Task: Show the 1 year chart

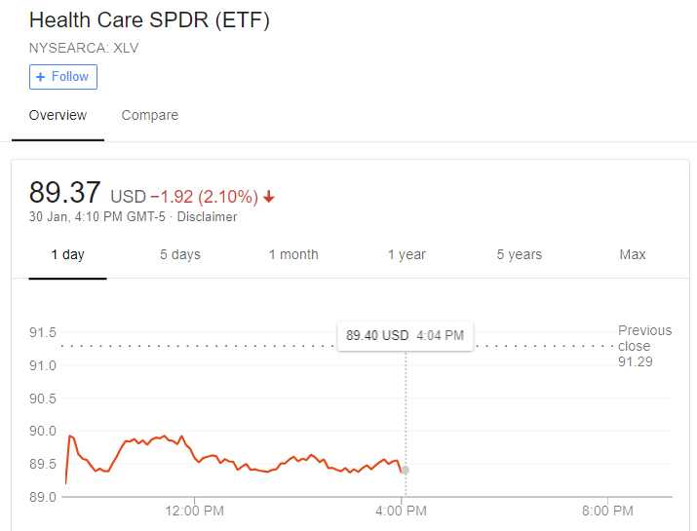Action: [x=407, y=255]
